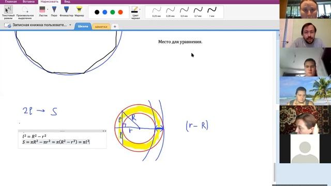Choose the green ink color

[113, 12]
